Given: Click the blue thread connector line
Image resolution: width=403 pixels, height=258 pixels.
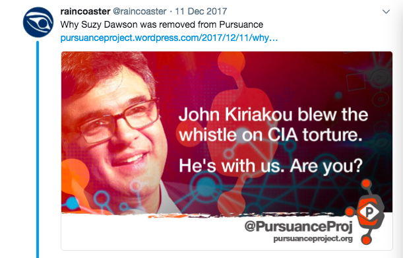Looking at the screenshot, I should pos(38,149).
